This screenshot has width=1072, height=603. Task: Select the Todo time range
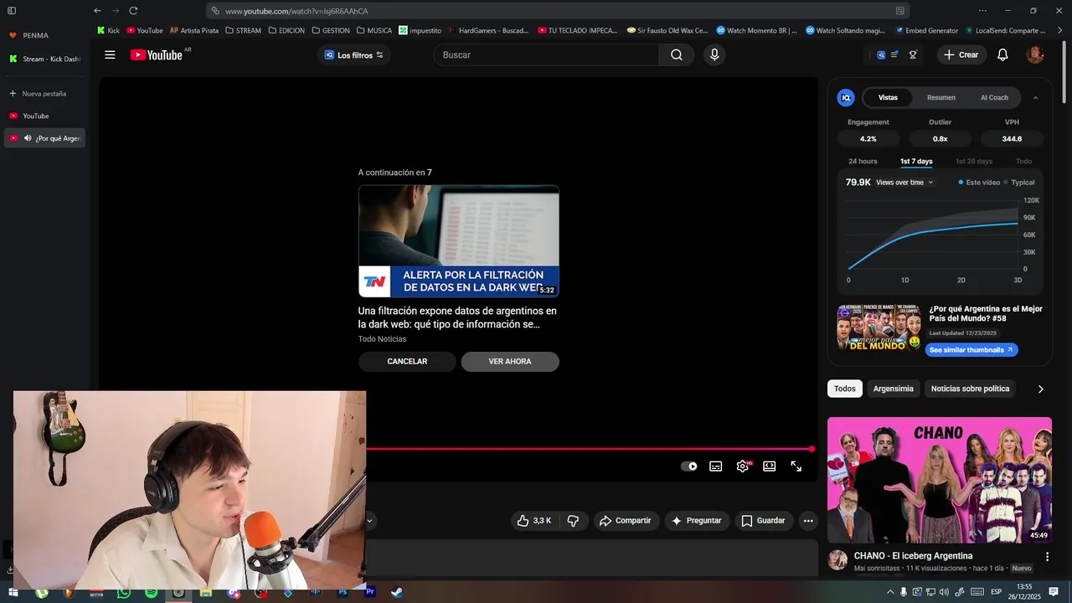coord(1023,162)
